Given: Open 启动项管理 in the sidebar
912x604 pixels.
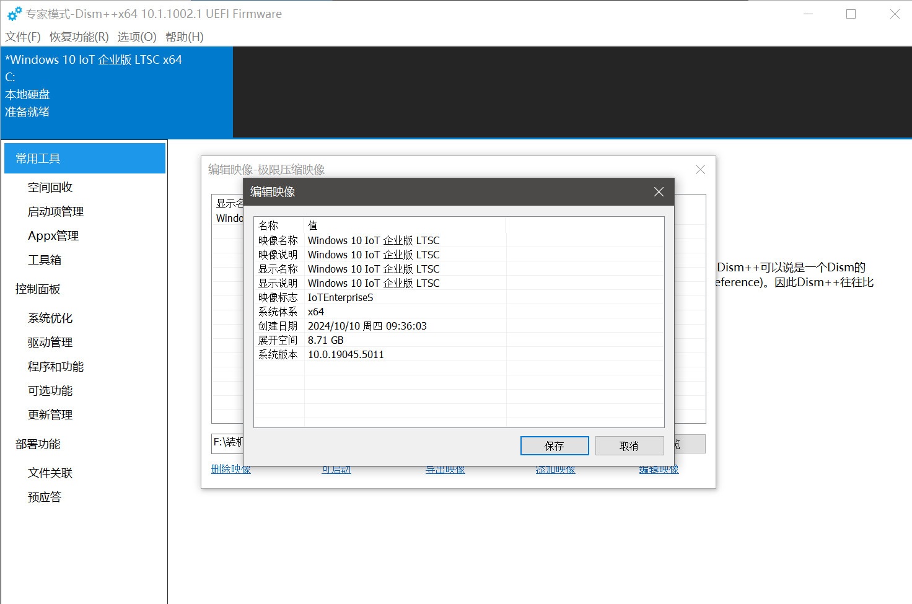Looking at the screenshot, I should [x=56, y=211].
